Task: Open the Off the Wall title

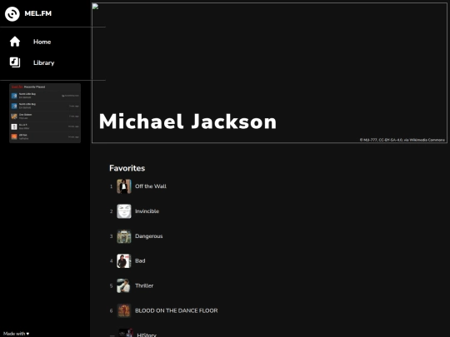Action: (x=151, y=186)
